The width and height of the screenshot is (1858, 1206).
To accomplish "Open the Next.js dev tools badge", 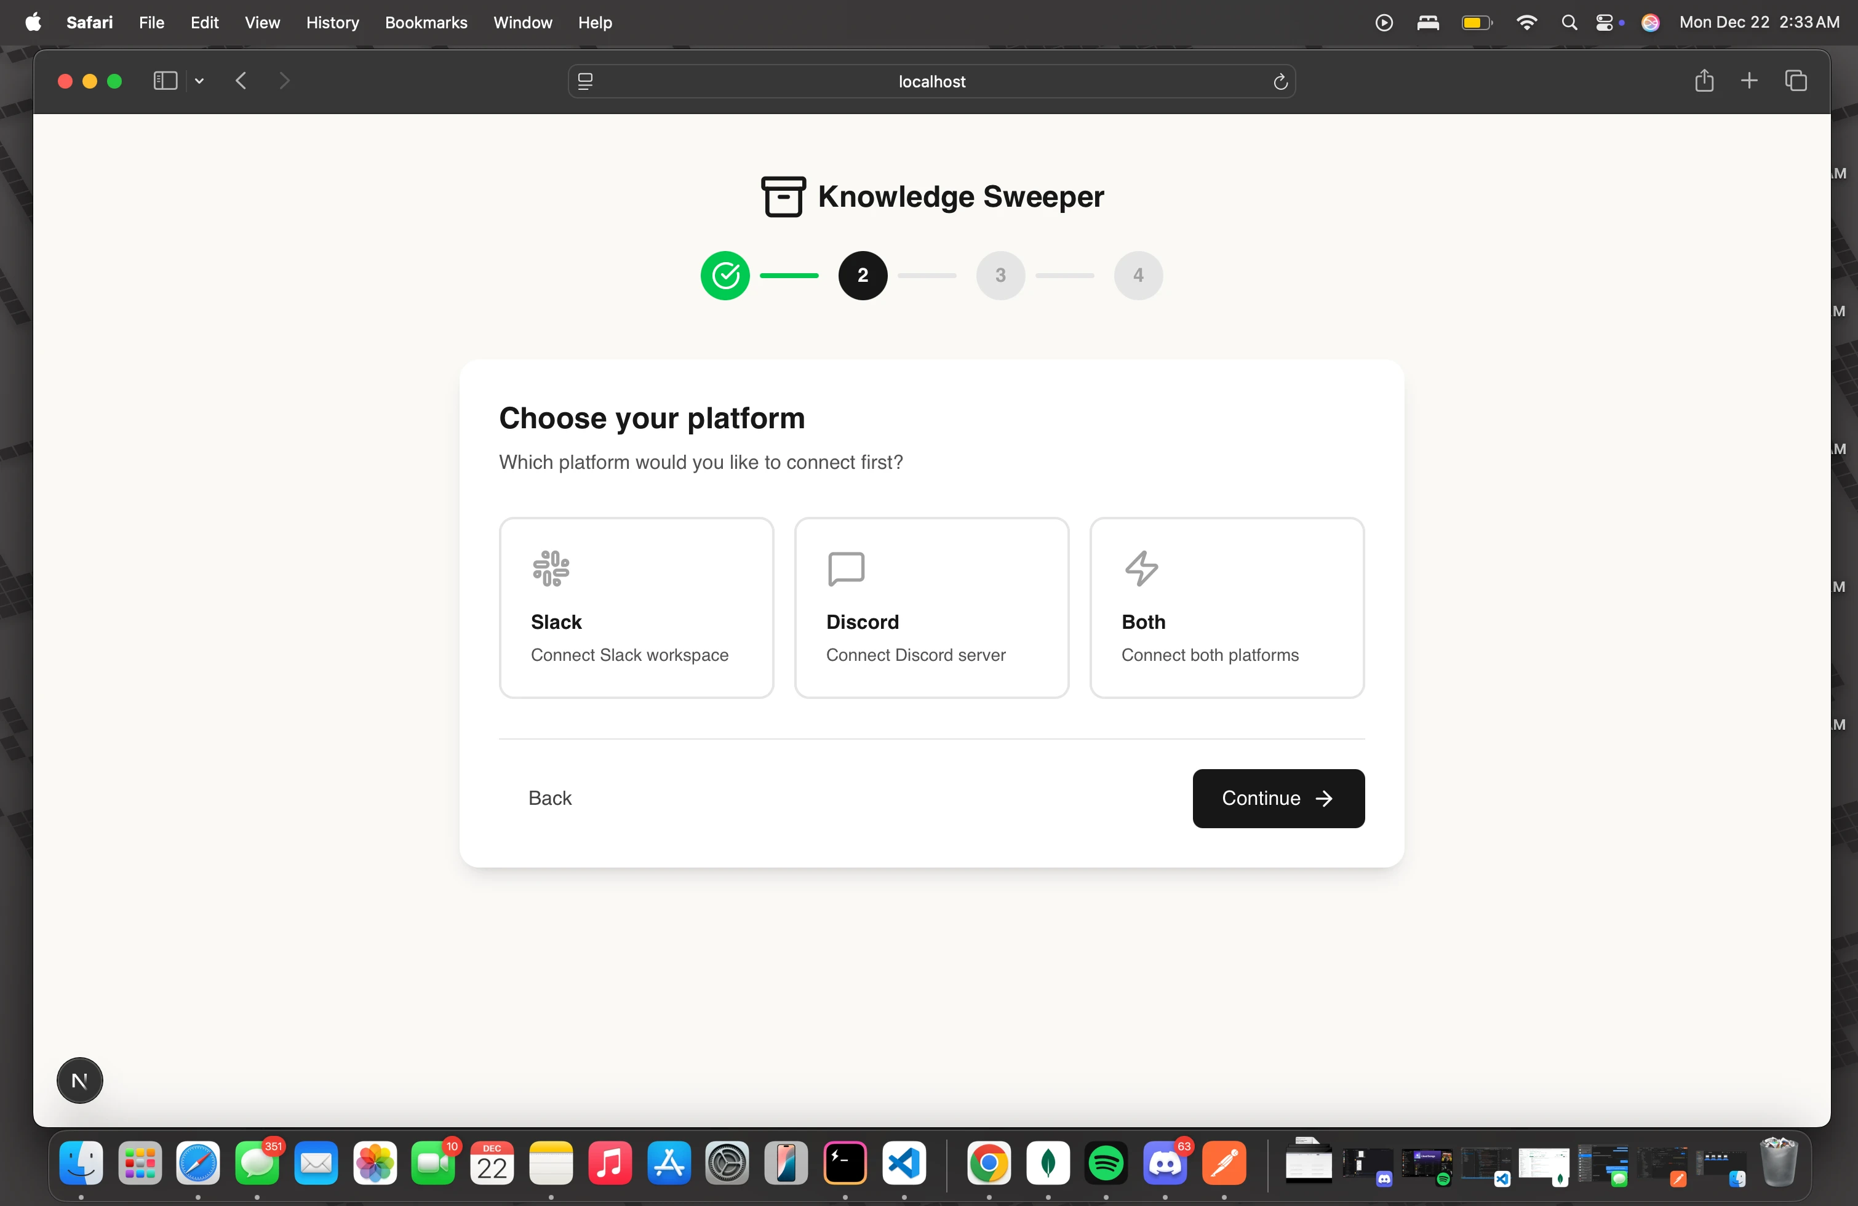I will click(x=79, y=1080).
